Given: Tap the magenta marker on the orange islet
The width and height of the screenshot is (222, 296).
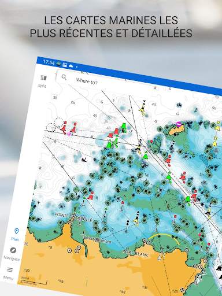Looking at the screenshot, I should tap(179, 124).
